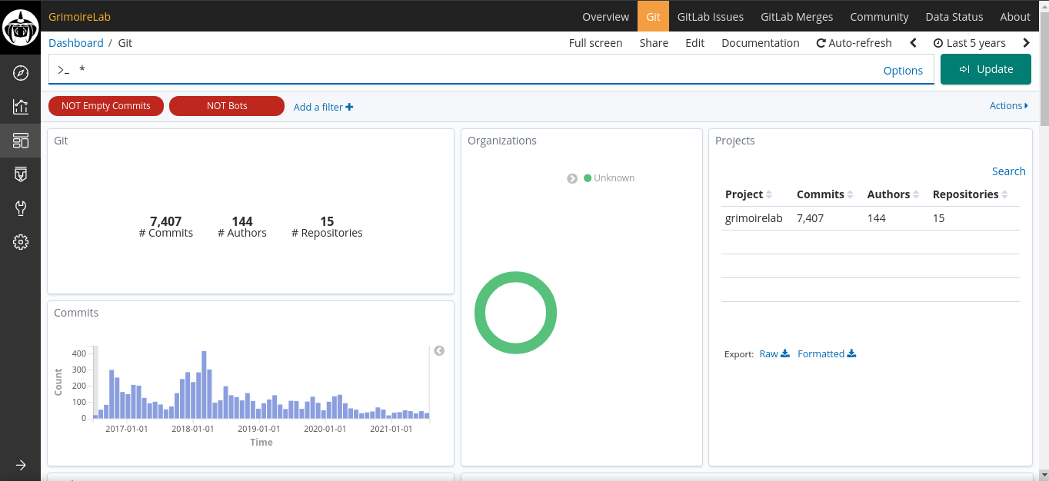Open the Data Status menu
Screen dimensions: 1049x481
point(954,17)
